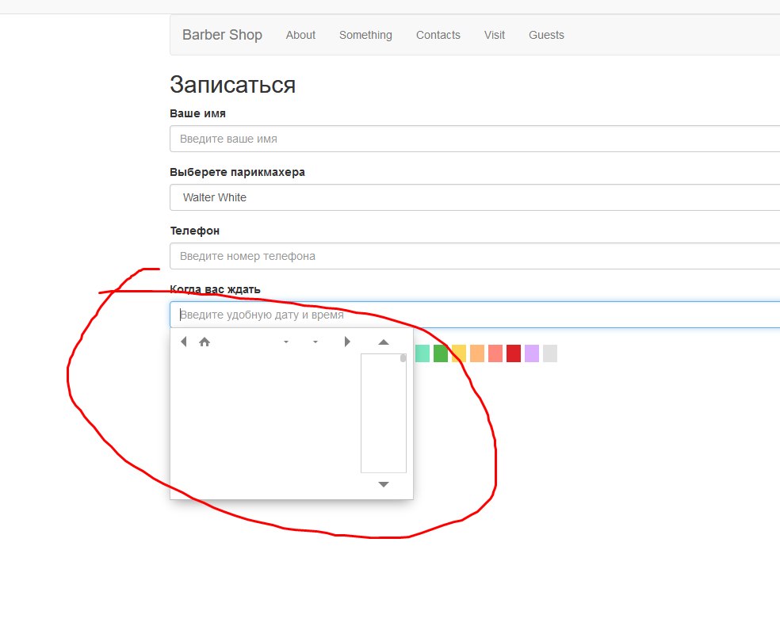Open the Walter White barber select box
Image resolution: width=780 pixels, height=634 pixels.
click(475, 197)
